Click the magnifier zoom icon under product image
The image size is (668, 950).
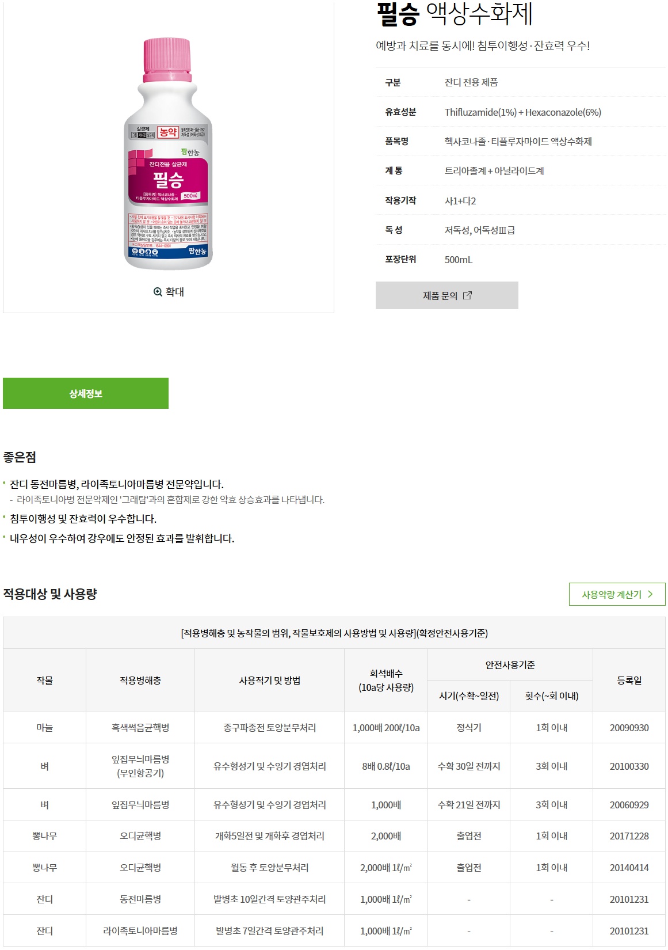pyautogui.click(x=158, y=292)
